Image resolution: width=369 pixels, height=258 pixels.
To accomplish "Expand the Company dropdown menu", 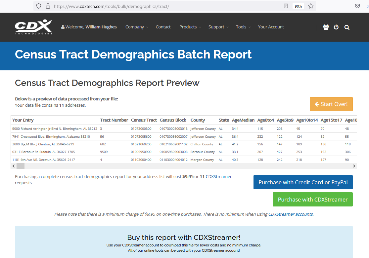I will click(x=137, y=27).
